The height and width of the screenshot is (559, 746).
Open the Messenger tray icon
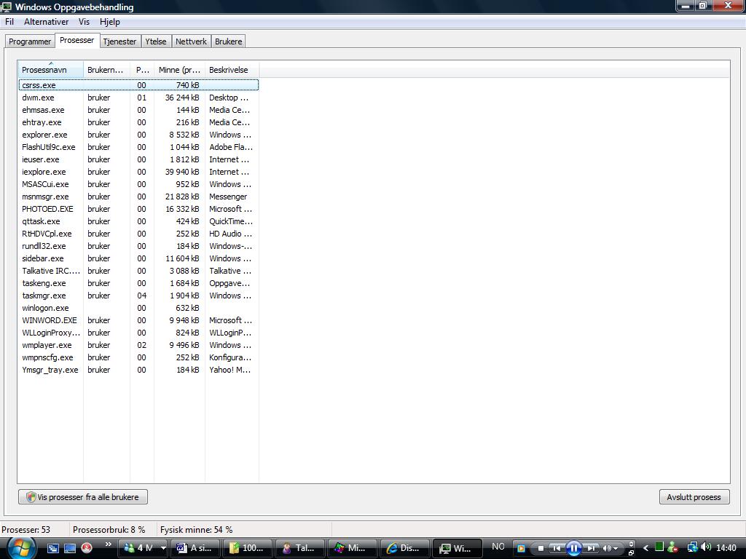(x=672, y=547)
